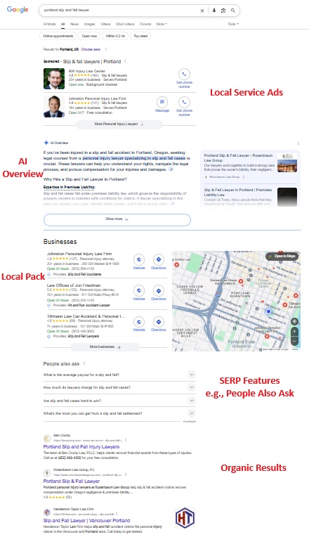Viewport: 309px width, 537px height.
Task: Open Portland Slip and Fall Injury Lawyers result
Action: point(81,446)
